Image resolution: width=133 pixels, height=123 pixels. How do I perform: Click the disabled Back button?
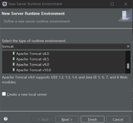(x=43, y=119)
